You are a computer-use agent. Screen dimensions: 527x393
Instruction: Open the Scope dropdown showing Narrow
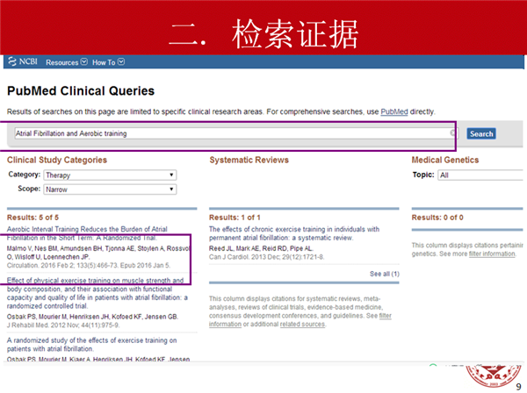[110, 189]
